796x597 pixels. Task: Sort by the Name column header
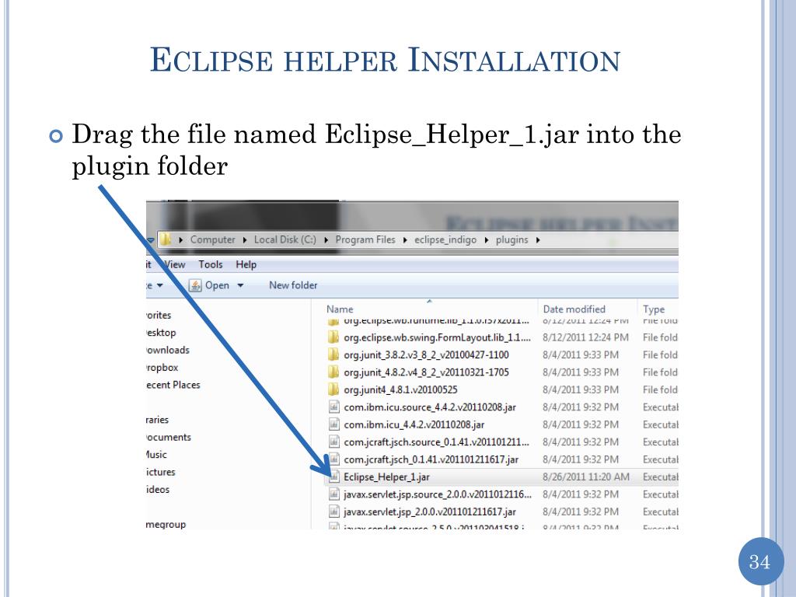[340, 309]
